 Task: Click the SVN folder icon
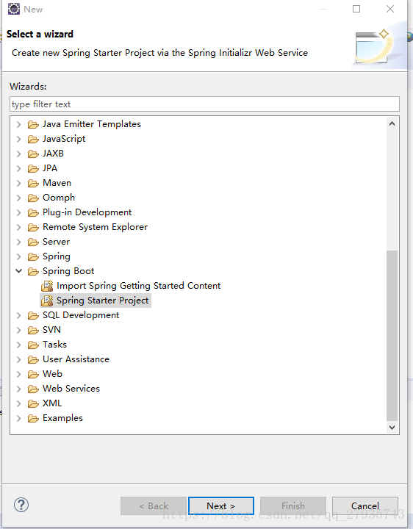33,331
